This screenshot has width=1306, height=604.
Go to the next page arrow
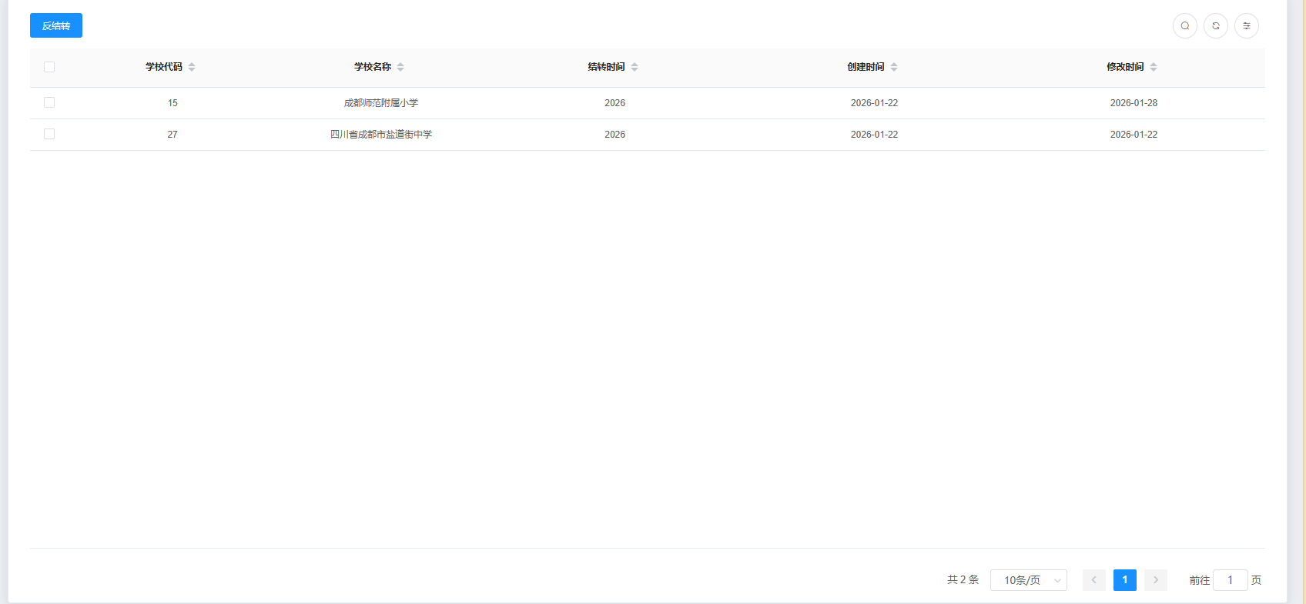[1155, 580]
